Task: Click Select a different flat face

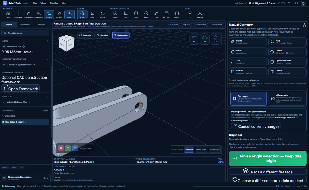Action: [268, 171]
